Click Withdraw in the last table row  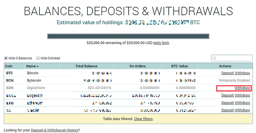(x=242, y=110)
